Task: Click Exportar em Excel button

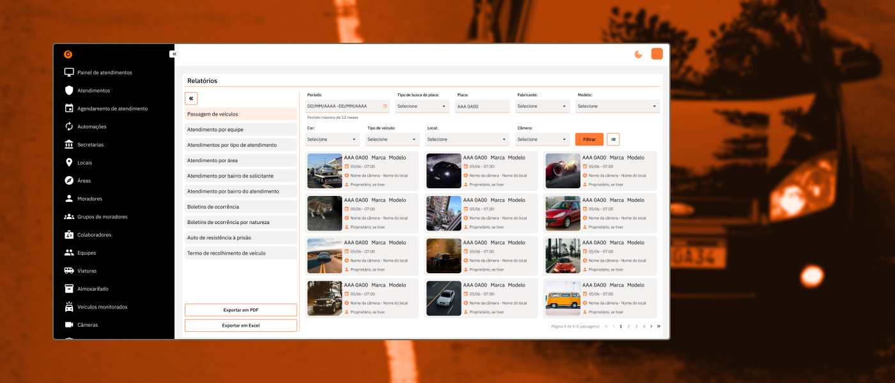Action: pyautogui.click(x=241, y=326)
